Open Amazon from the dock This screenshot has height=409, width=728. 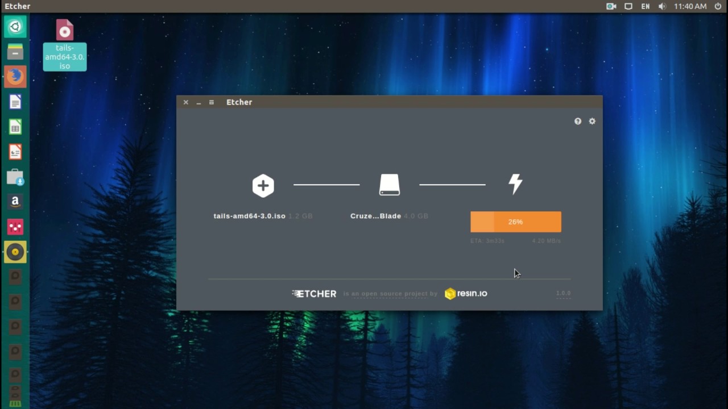coord(15,202)
